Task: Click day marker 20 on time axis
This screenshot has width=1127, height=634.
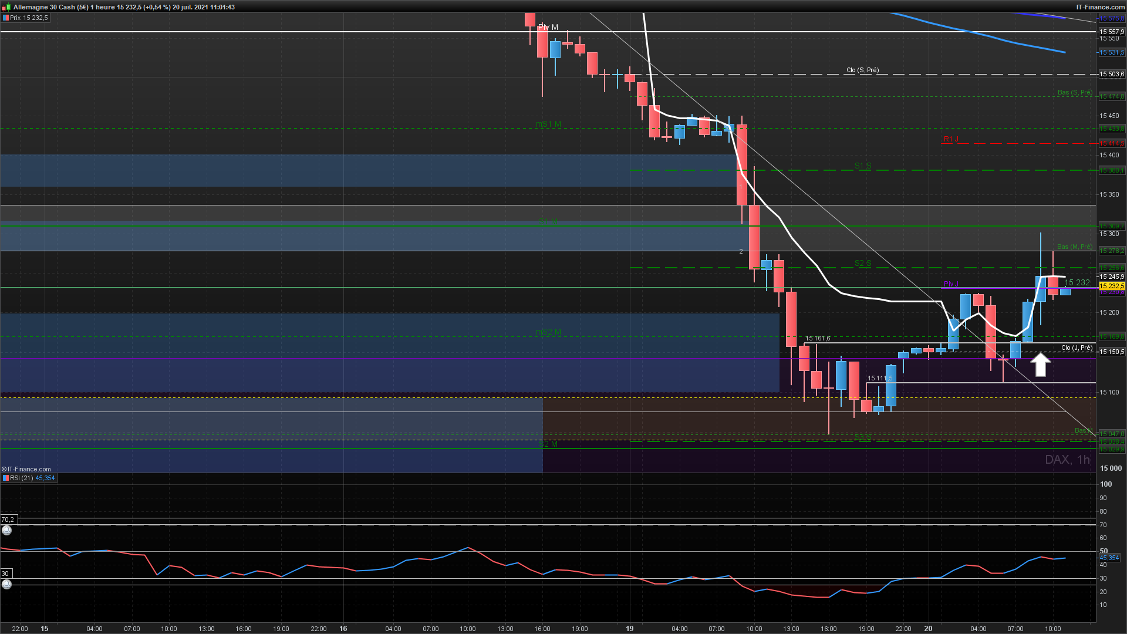Action: point(928,629)
